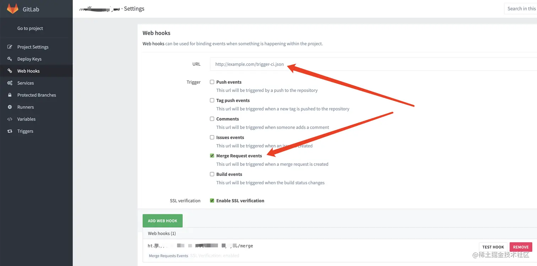Image resolution: width=537 pixels, height=266 pixels.
Task: Click 'triggered when the build status changes' text
Action: point(286,183)
